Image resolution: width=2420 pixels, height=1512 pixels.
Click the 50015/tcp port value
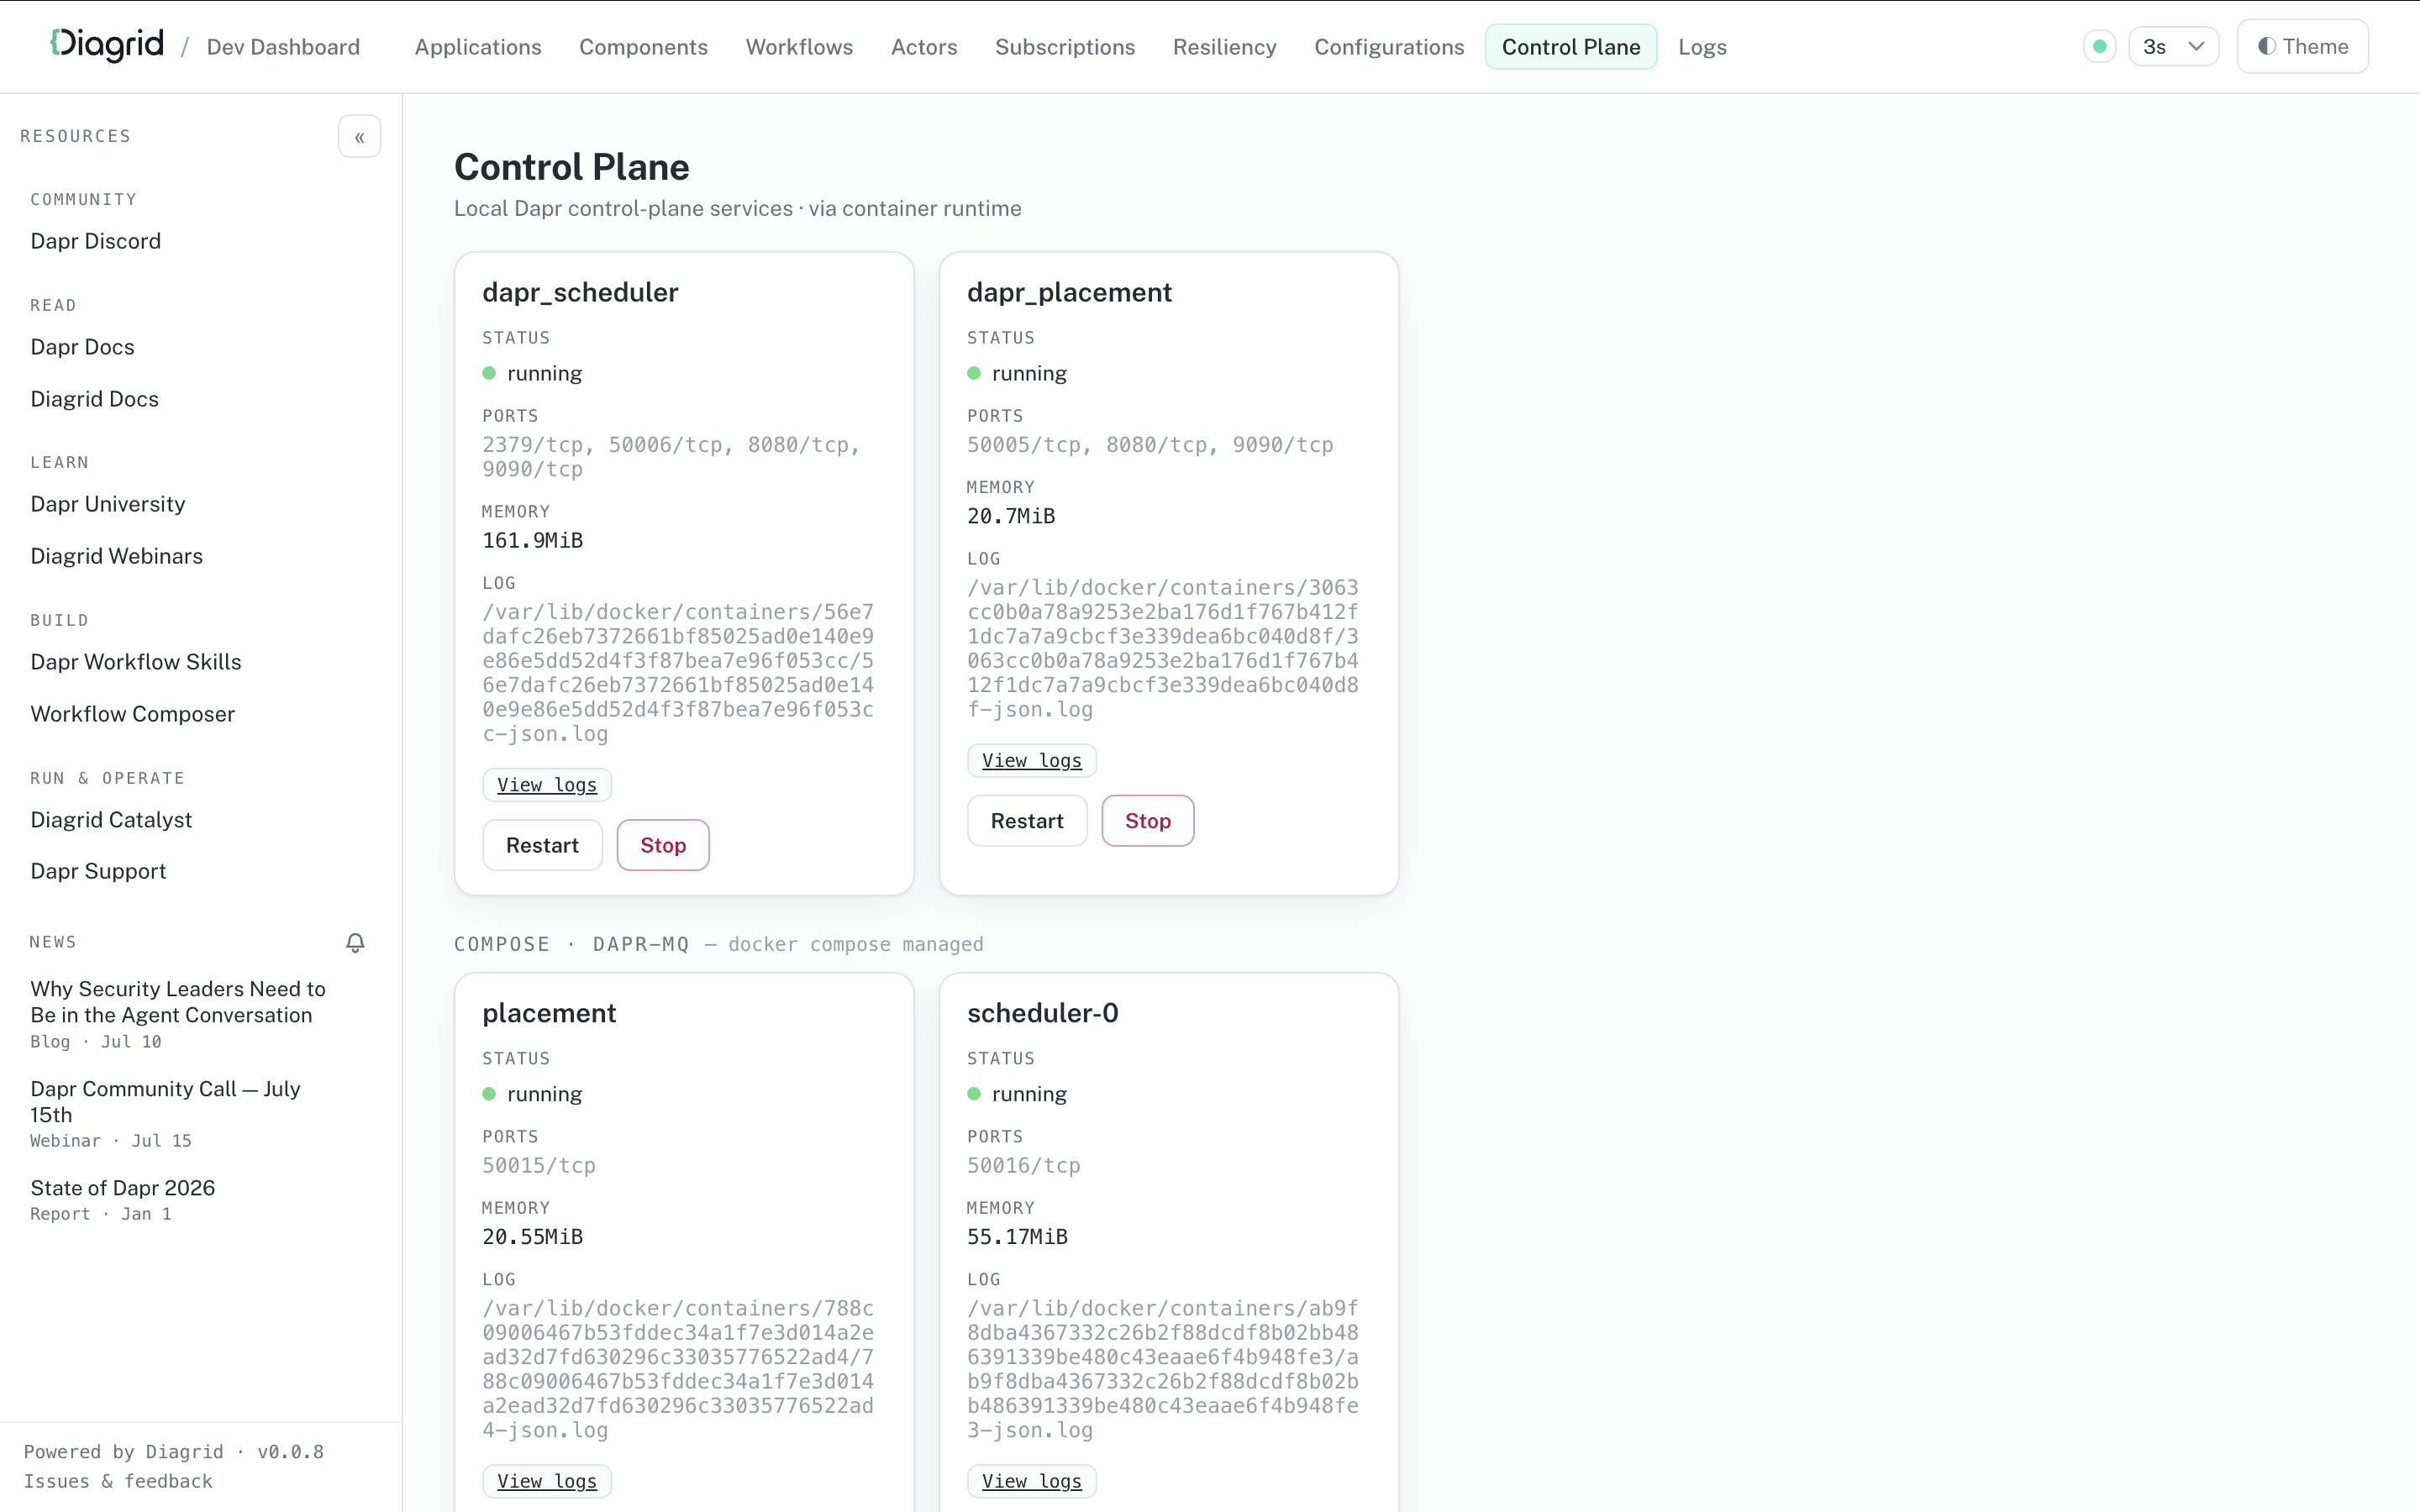[x=539, y=1166]
